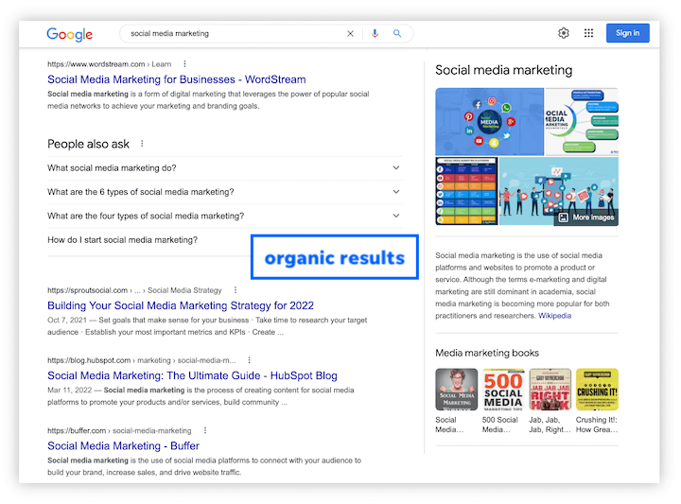
Task: Open three-dot menu for sproutsocial result
Action: coord(236,290)
